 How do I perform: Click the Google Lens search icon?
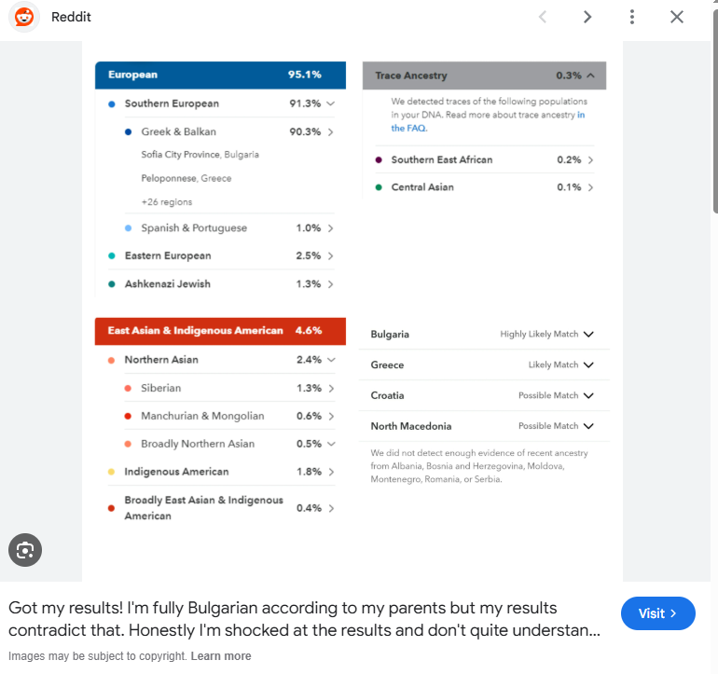pyautogui.click(x=25, y=550)
